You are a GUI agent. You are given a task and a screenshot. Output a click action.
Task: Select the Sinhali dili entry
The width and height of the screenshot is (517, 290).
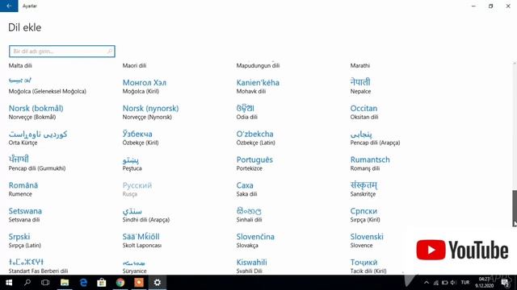[x=249, y=214]
